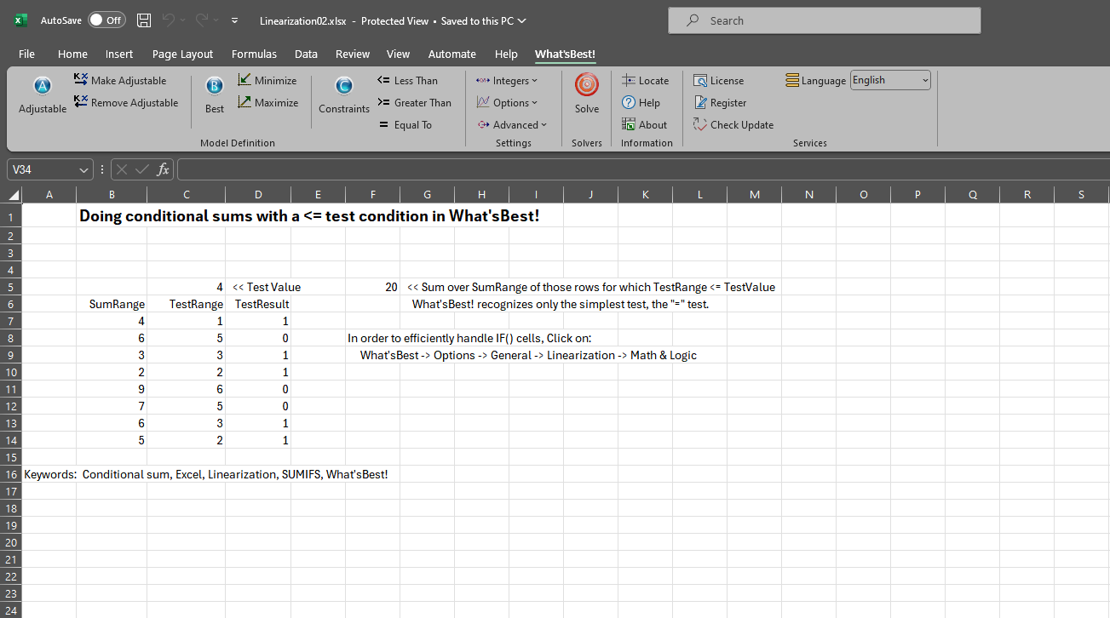
Task: Select column D header
Action: (x=258, y=194)
